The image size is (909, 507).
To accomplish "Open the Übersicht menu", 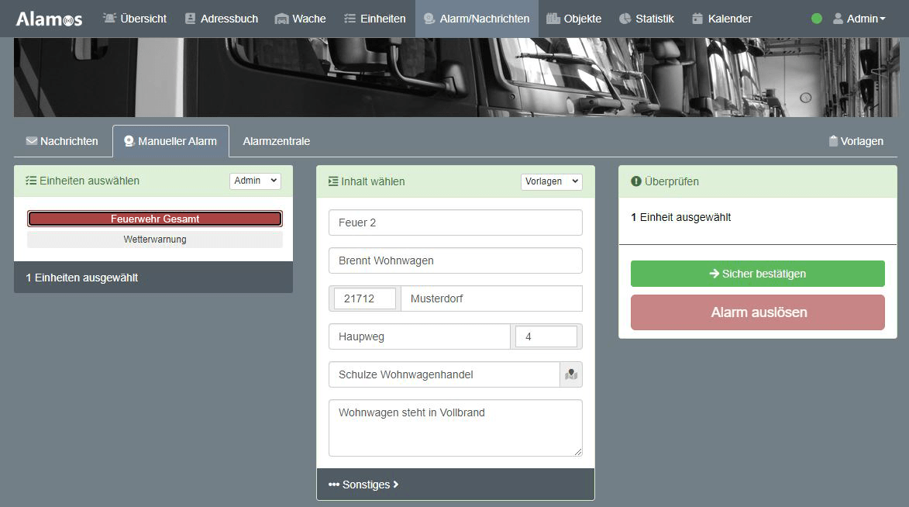I will [x=135, y=19].
